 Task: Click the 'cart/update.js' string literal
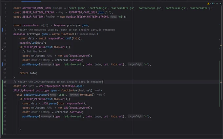pos(122,8)
